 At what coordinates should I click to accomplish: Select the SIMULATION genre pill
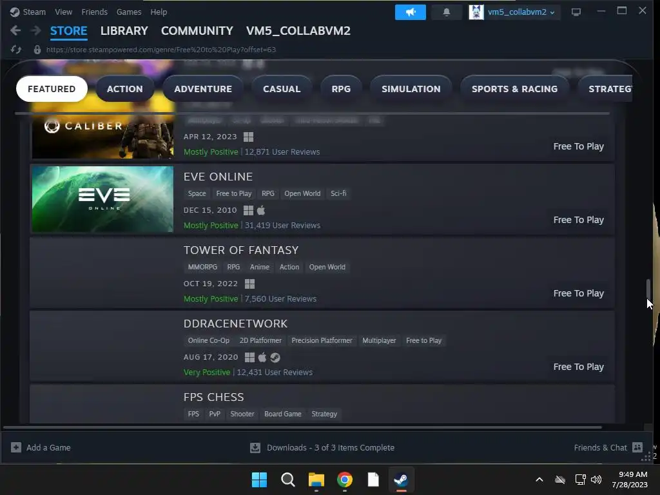click(x=411, y=89)
